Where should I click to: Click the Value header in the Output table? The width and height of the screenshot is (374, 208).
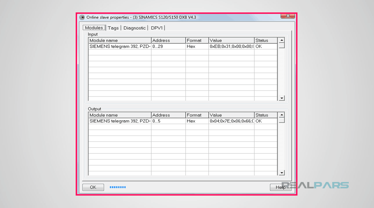[231, 115]
